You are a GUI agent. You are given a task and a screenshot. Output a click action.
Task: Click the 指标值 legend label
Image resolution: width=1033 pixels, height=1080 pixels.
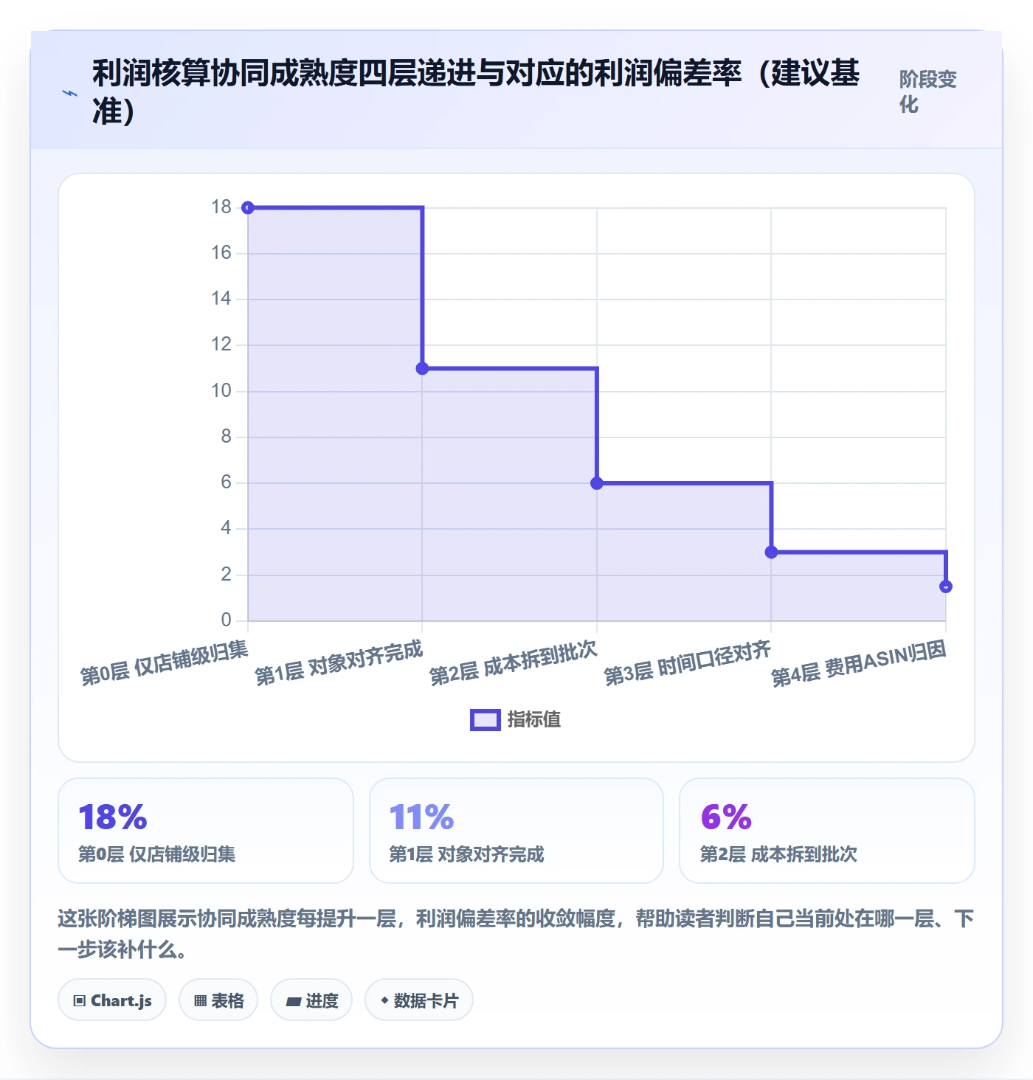[534, 720]
